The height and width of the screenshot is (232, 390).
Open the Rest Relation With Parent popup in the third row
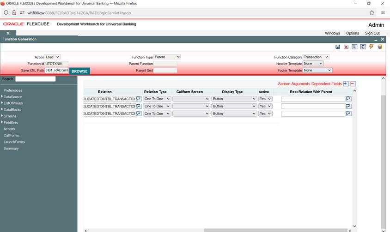pyautogui.click(x=348, y=113)
